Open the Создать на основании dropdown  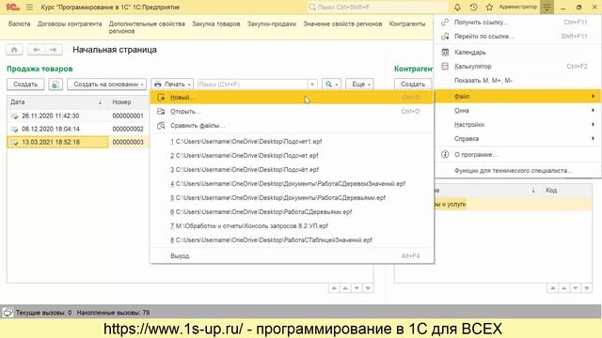[106, 84]
